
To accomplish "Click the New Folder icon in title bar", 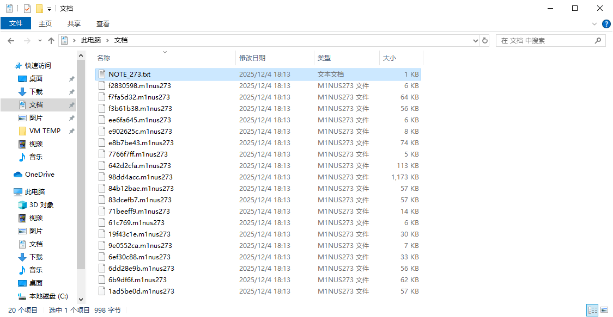I will pyautogui.click(x=39, y=9).
